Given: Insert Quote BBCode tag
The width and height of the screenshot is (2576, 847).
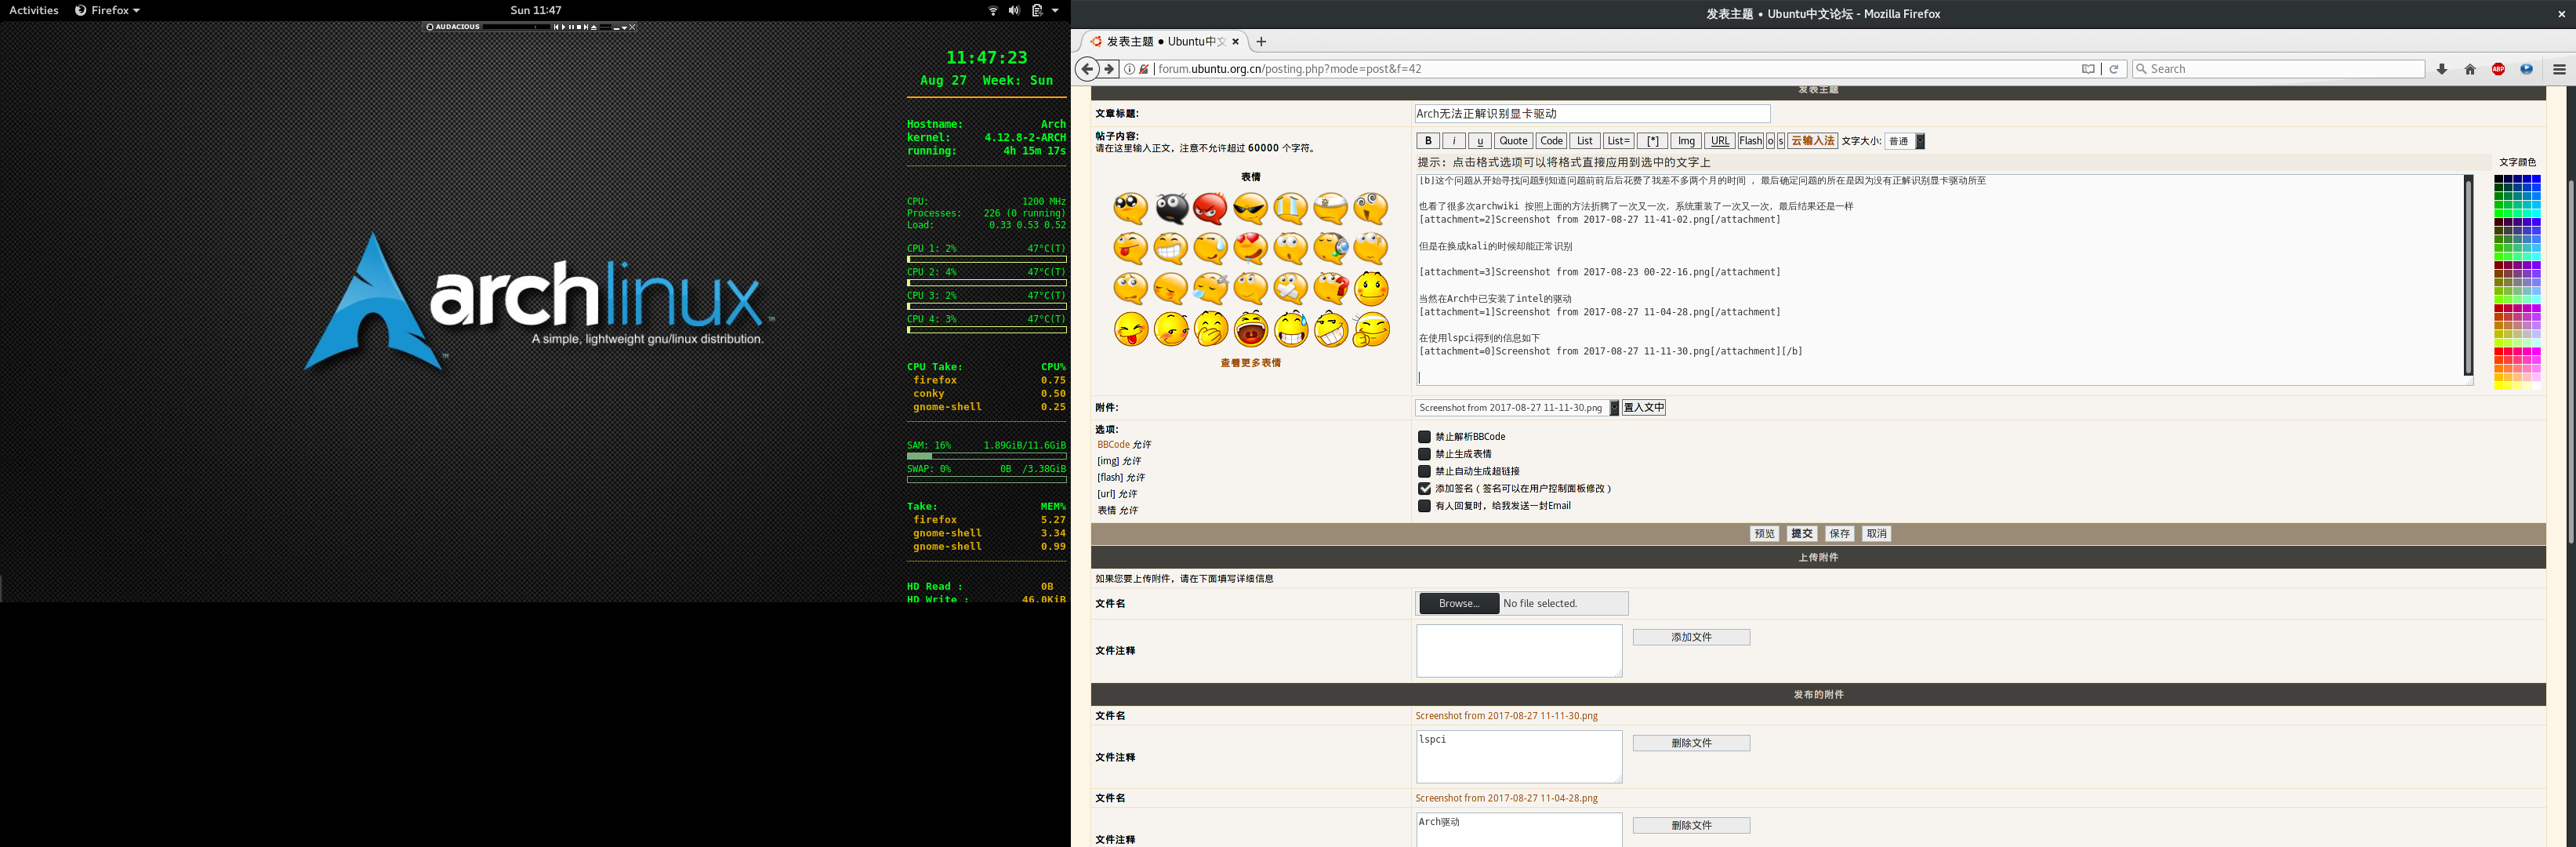Looking at the screenshot, I should pos(1513,141).
